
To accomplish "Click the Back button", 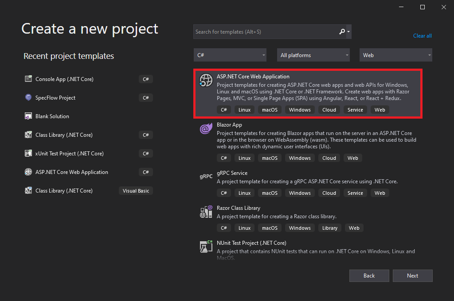I will pos(369,276).
